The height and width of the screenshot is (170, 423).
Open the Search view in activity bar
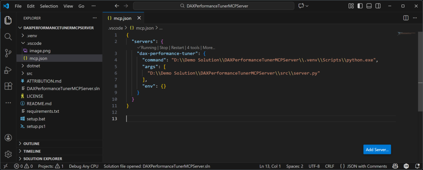click(x=8, y=37)
